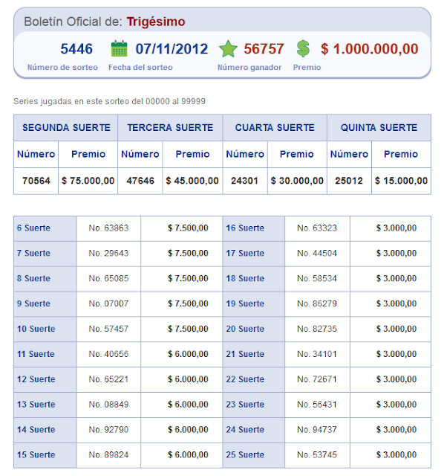Click the 25 Suerte row label
Viewport: 444px width, 476px height.
coord(245,455)
